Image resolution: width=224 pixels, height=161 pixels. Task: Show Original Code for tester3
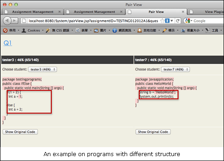coord(20,132)
